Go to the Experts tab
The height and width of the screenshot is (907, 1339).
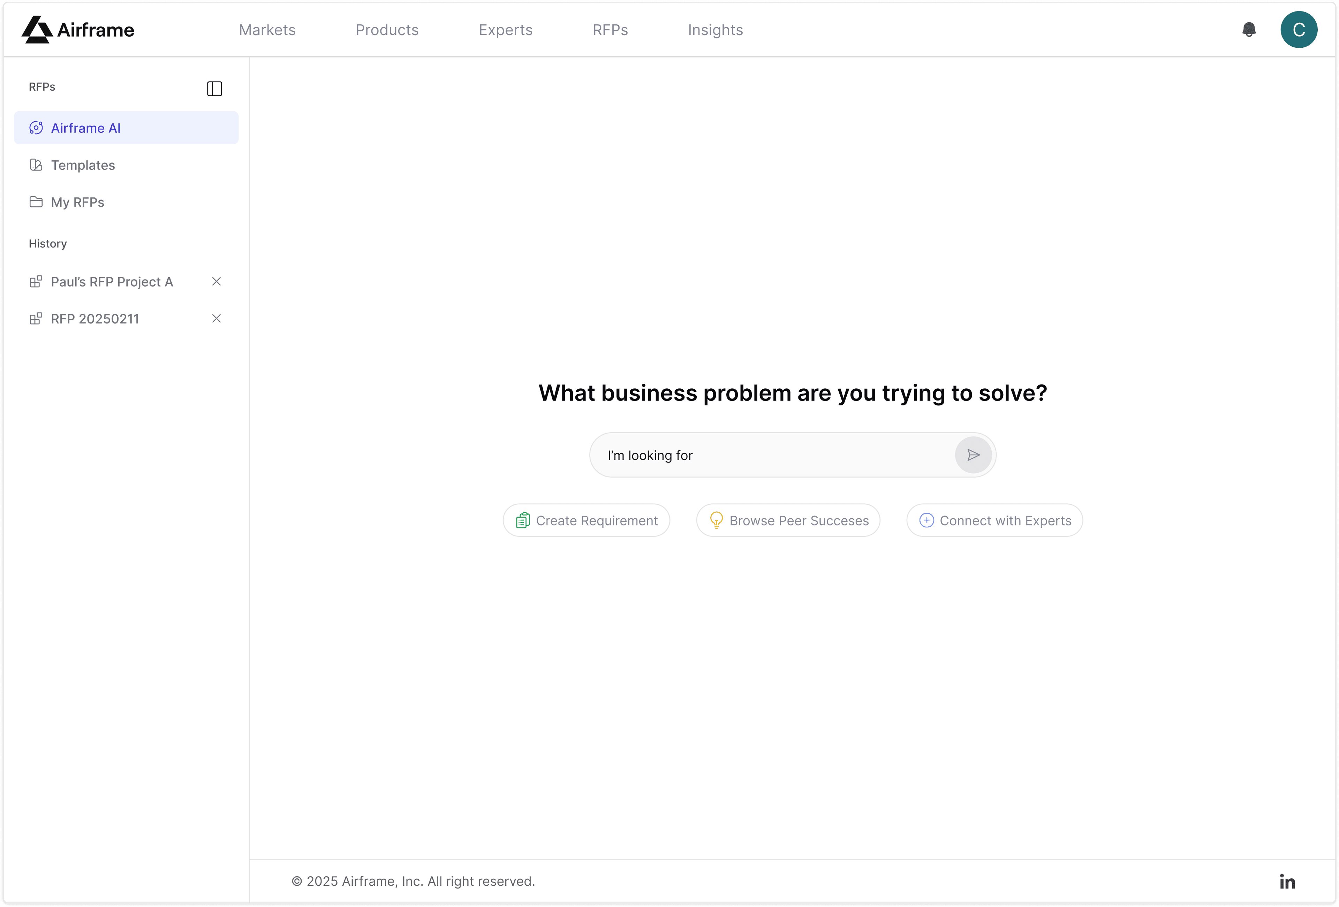pyautogui.click(x=506, y=30)
